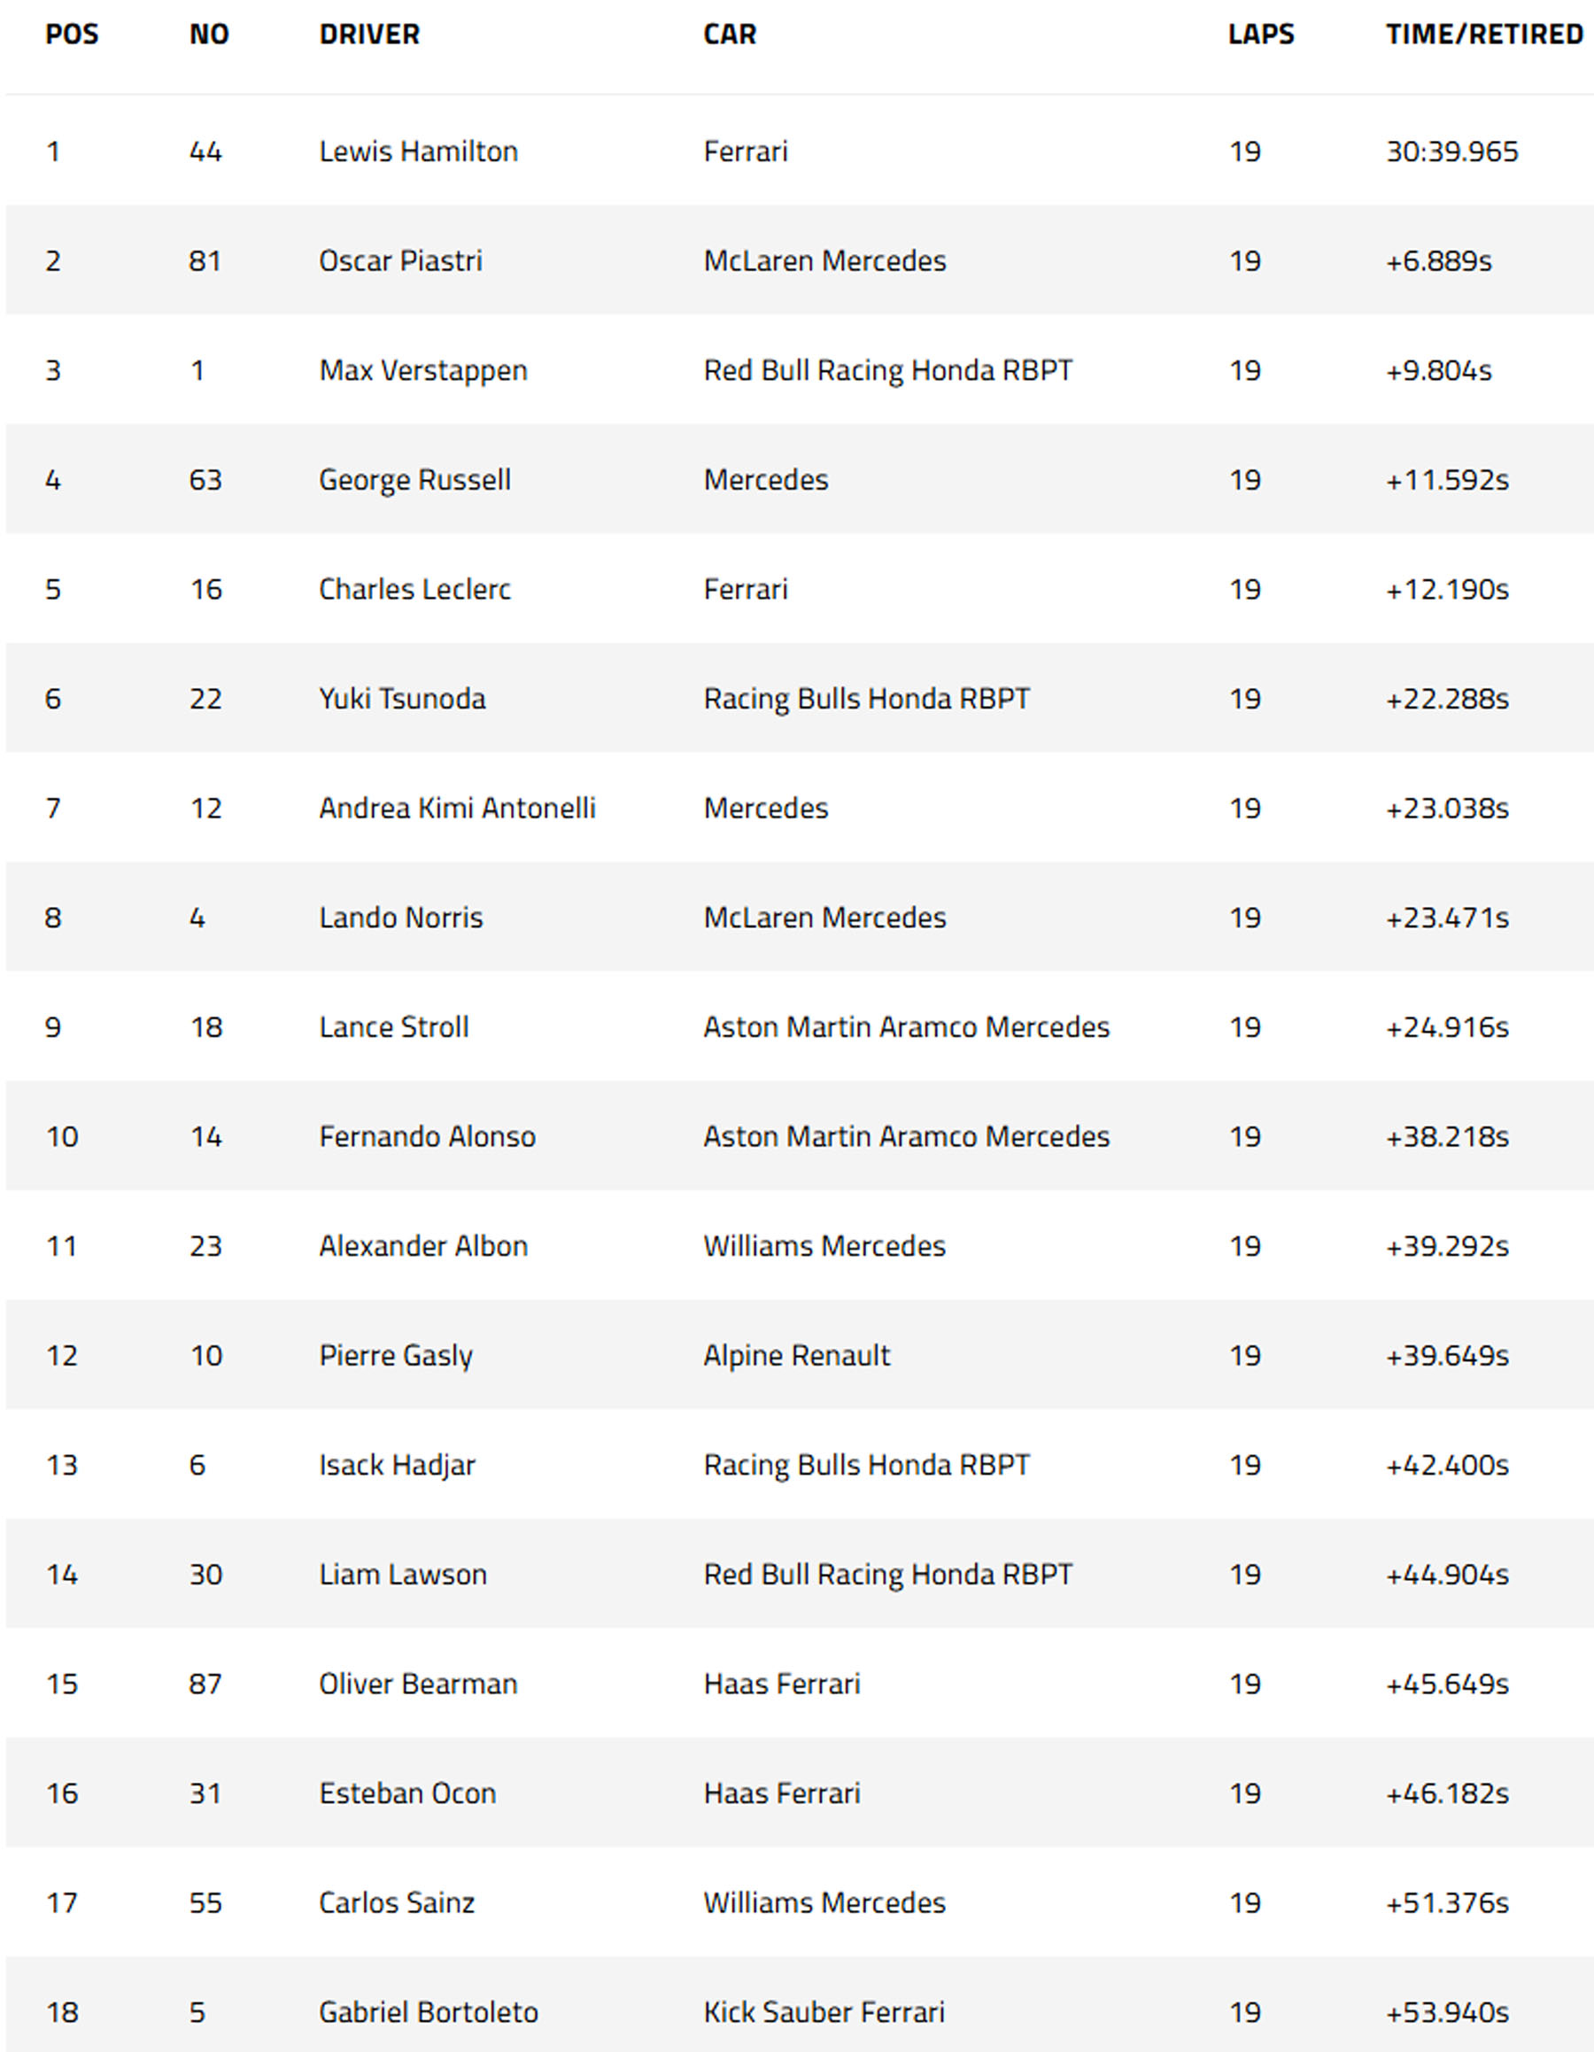Viewport: 1594px width, 2052px height.
Task: Select the CAR column header
Action: point(730,35)
